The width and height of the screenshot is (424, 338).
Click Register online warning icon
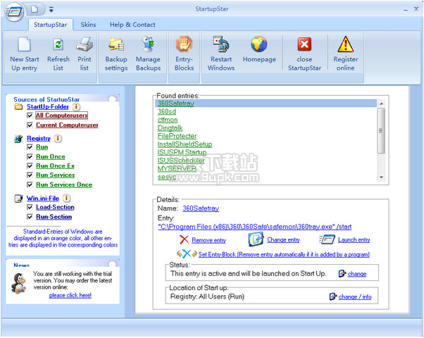point(346,44)
